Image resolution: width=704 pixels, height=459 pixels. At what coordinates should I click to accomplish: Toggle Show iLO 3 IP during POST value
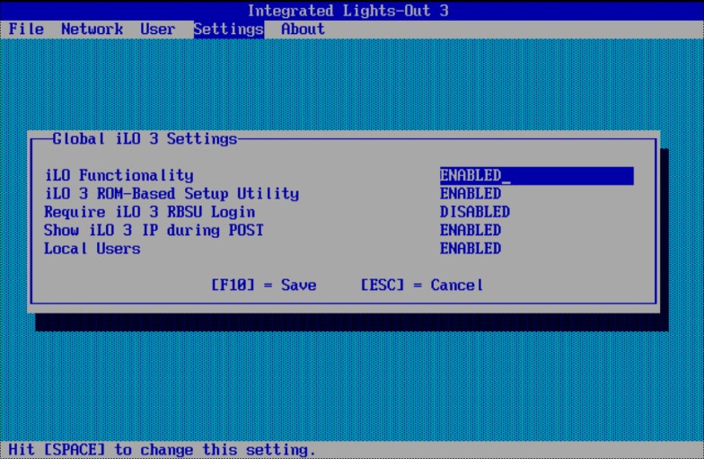point(471,230)
